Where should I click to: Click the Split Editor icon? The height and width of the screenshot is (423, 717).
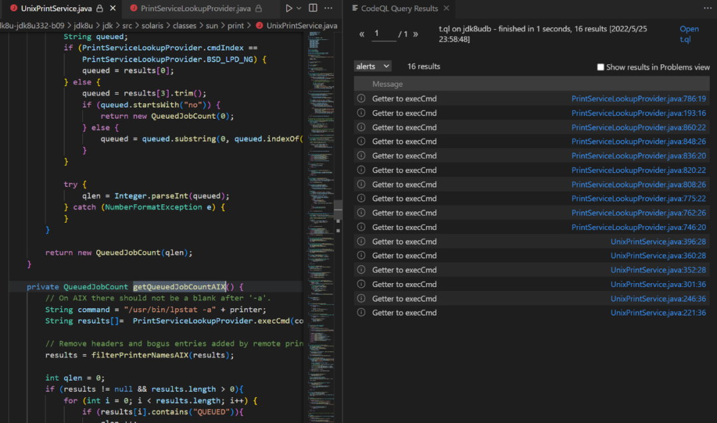(313, 9)
